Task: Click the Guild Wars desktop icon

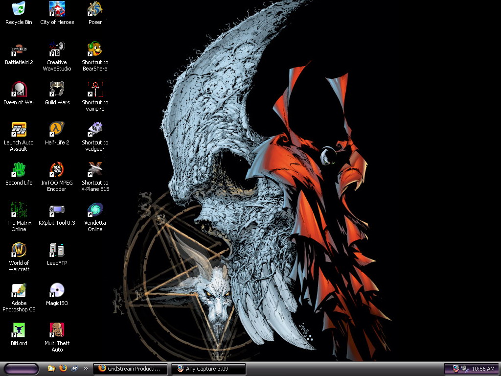Action: pos(57,90)
